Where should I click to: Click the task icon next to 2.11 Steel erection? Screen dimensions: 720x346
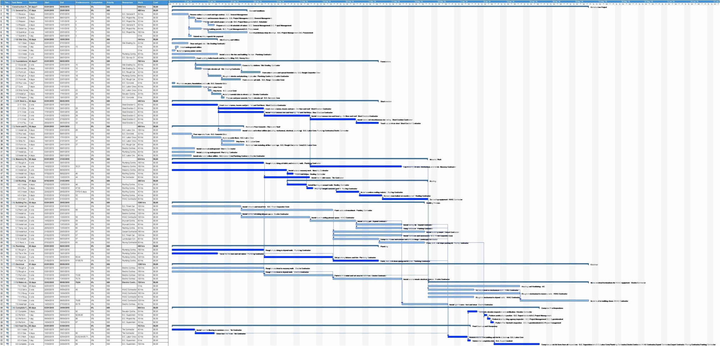[x=8, y=101]
